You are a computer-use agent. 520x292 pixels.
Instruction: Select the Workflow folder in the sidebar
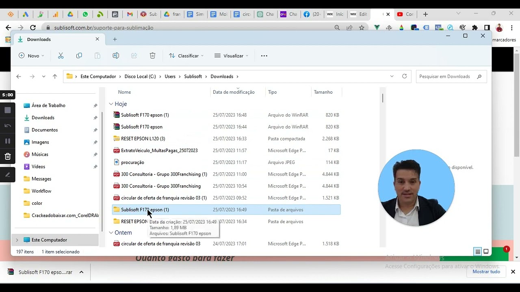pyautogui.click(x=41, y=191)
